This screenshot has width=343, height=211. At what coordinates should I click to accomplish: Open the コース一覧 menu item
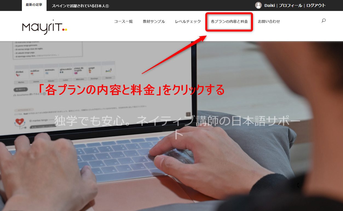coord(123,21)
